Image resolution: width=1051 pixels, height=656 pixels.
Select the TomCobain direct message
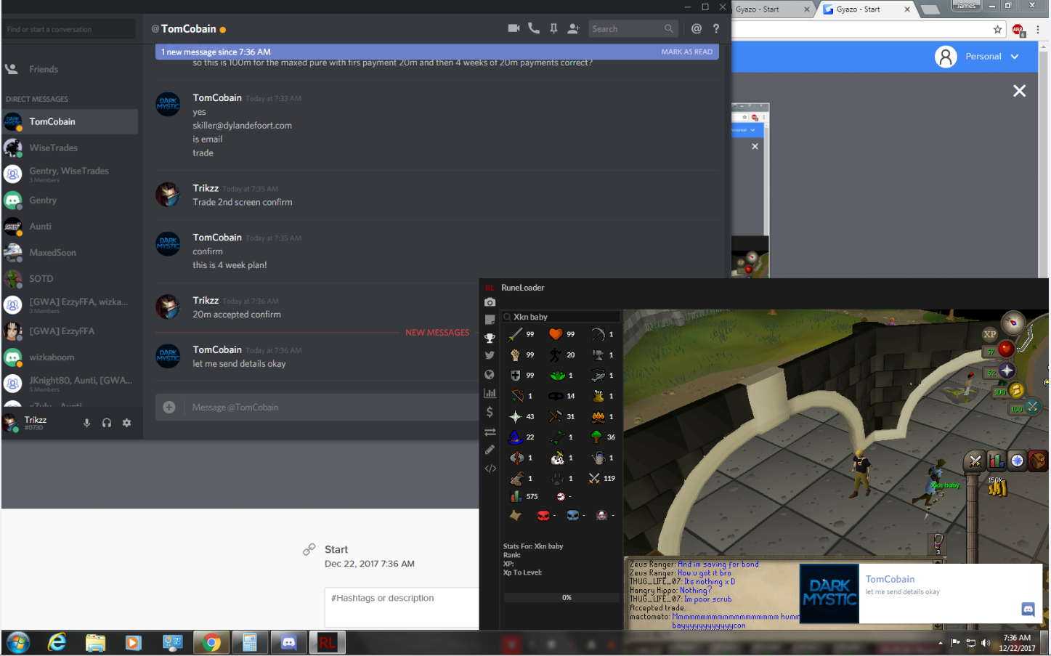pyautogui.click(x=70, y=121)
